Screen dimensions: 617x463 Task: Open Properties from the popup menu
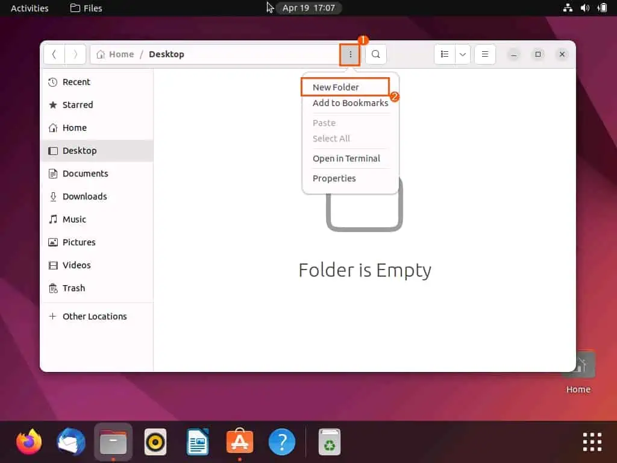[334, 178]
